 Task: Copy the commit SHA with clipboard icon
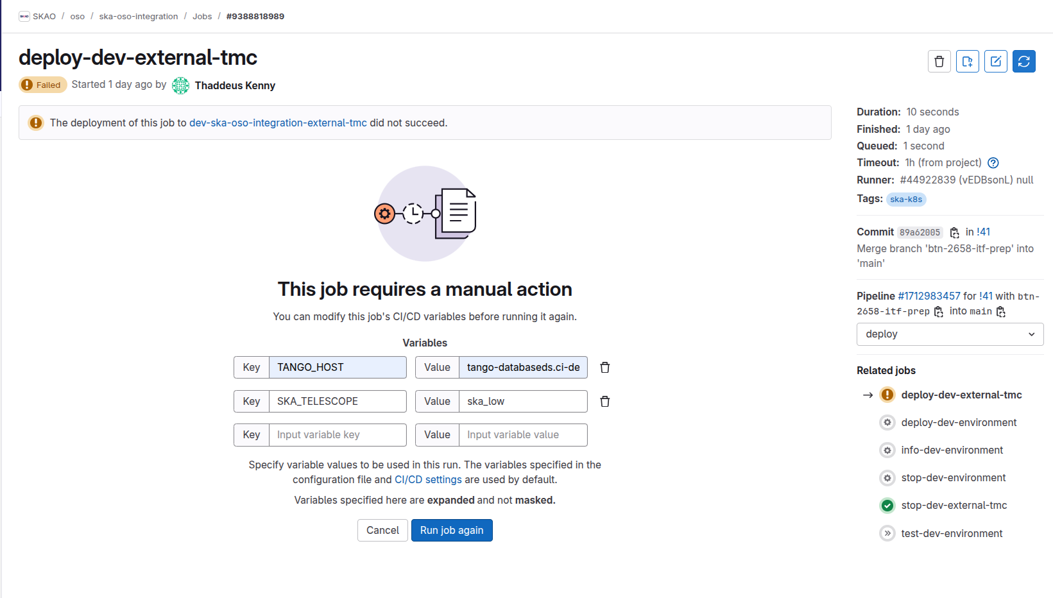point(954,232)
